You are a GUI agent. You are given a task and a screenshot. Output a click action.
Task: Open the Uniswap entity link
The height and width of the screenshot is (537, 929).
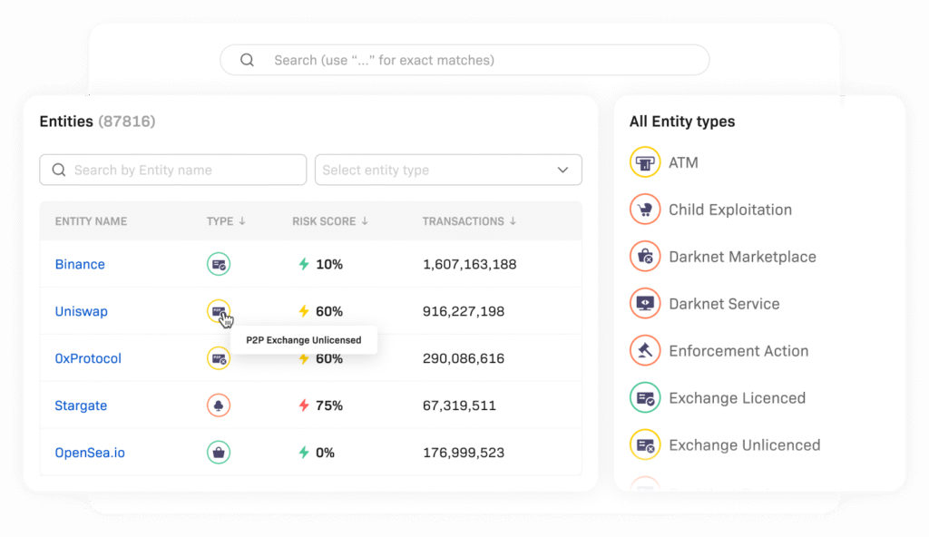(81, 311)
